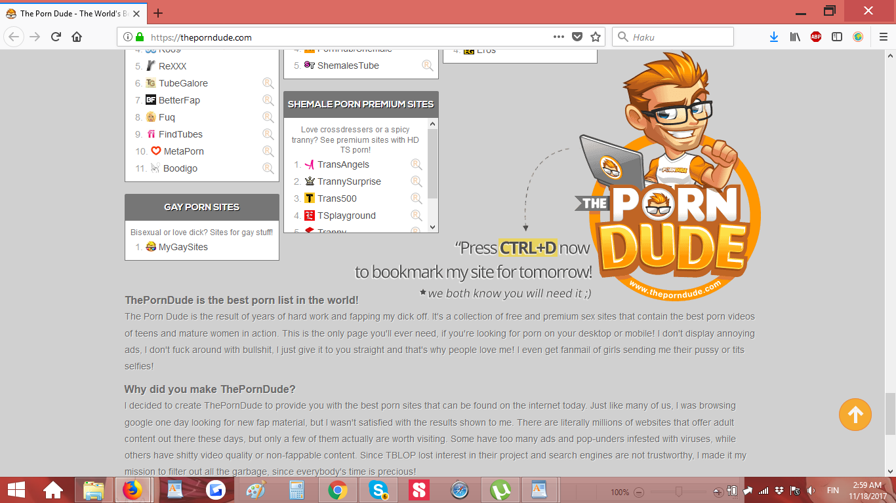Click the review magnifier next to MetaPorn
The width and height of the screenshot is (896, 503).
click(268, 151)
